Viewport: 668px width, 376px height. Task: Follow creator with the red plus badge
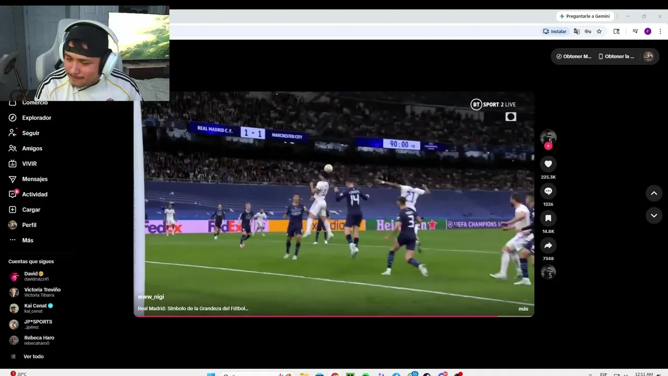coord(548,146)
